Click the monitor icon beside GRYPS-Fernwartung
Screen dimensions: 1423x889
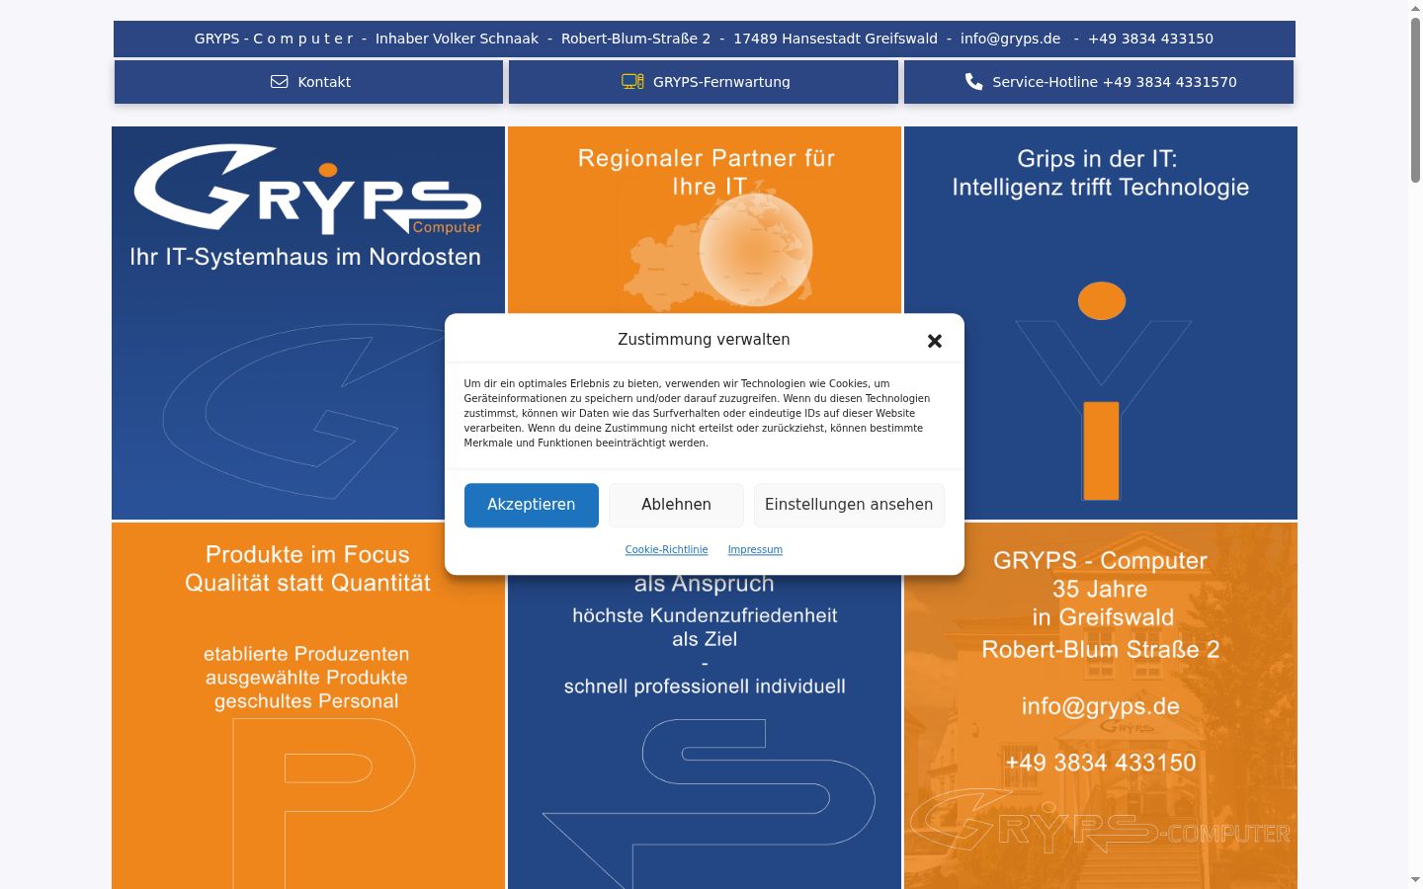[x=632, y=82]
